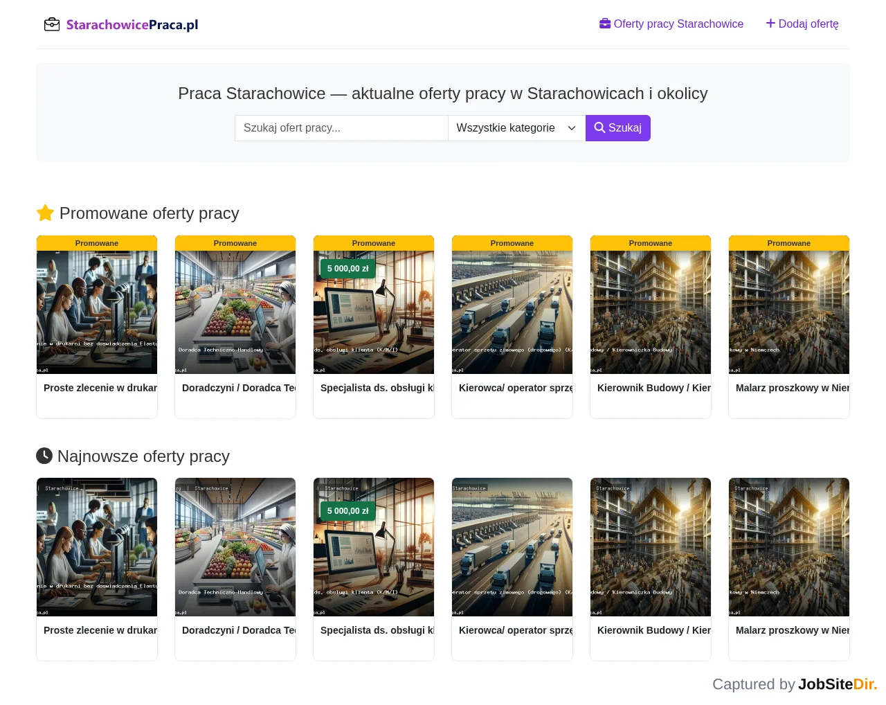Click the briefcase icon beside Oferty pracy Starachowice
This screenshot has width=886, height=705.
coord(605,24)
